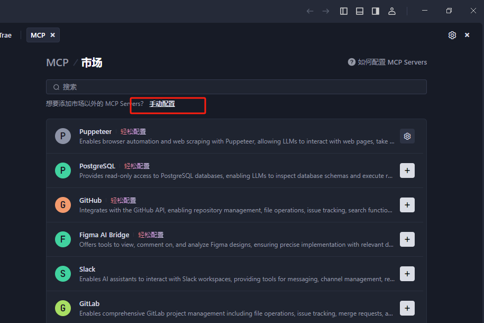Click the account profile icon

[392, 11]
